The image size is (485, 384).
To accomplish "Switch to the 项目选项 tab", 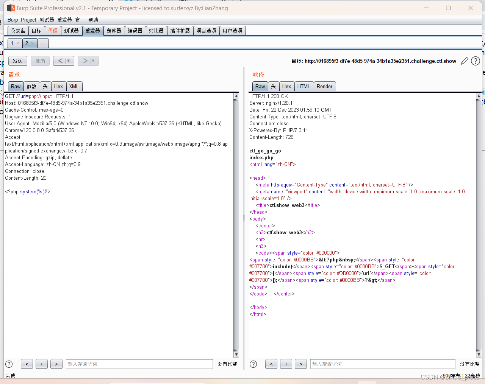I will 206,31.
